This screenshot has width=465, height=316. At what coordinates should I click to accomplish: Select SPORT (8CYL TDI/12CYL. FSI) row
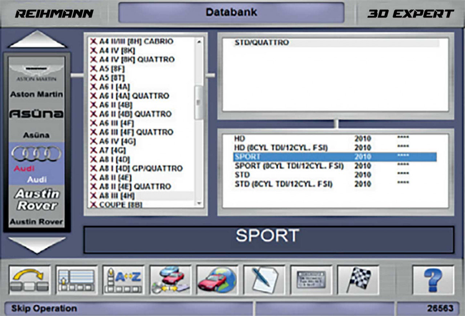point(334,166)
